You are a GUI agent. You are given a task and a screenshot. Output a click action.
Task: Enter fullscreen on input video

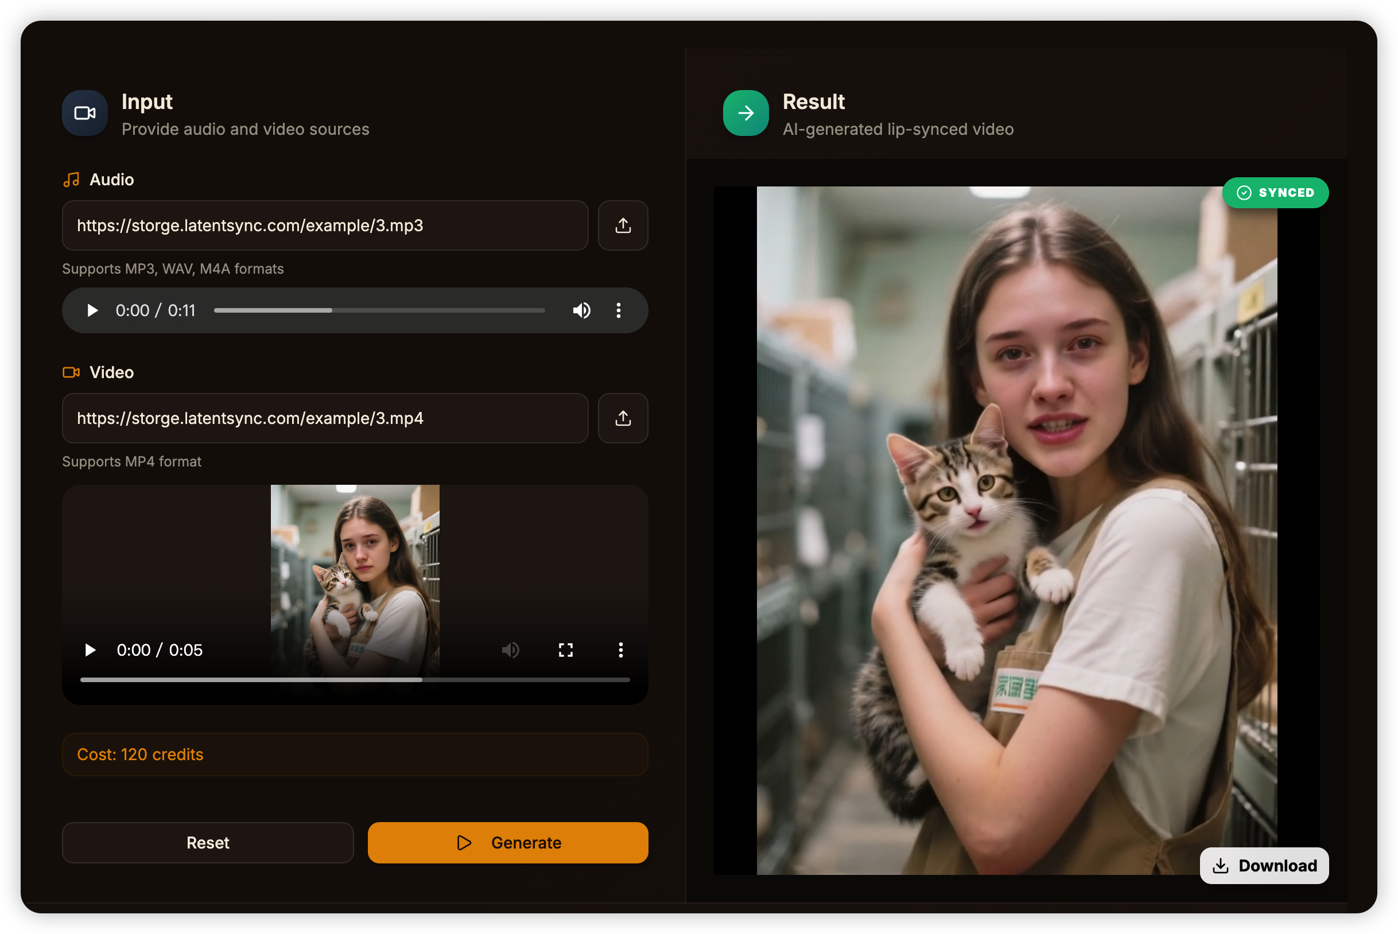click(565, 649)
